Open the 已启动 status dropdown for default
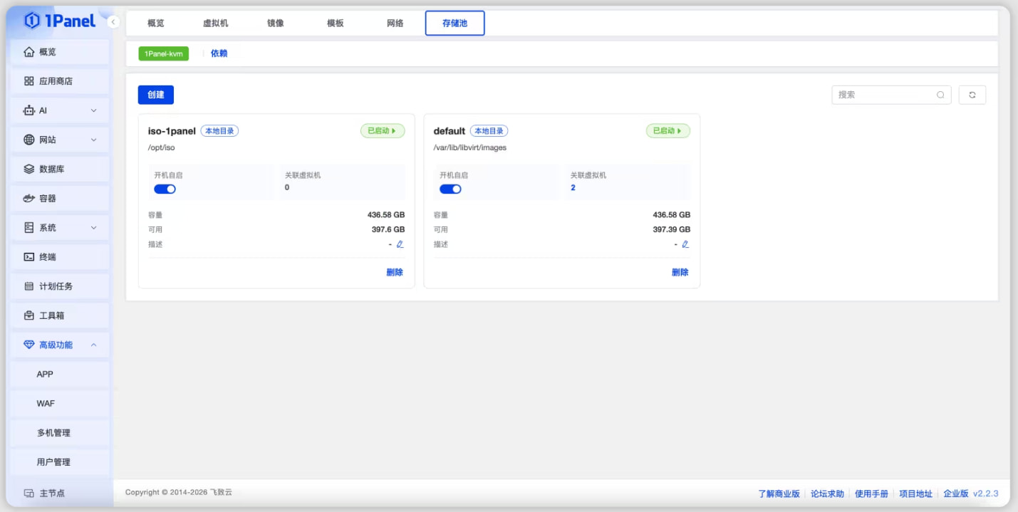The image size is (1018, 512). point(668,131)
